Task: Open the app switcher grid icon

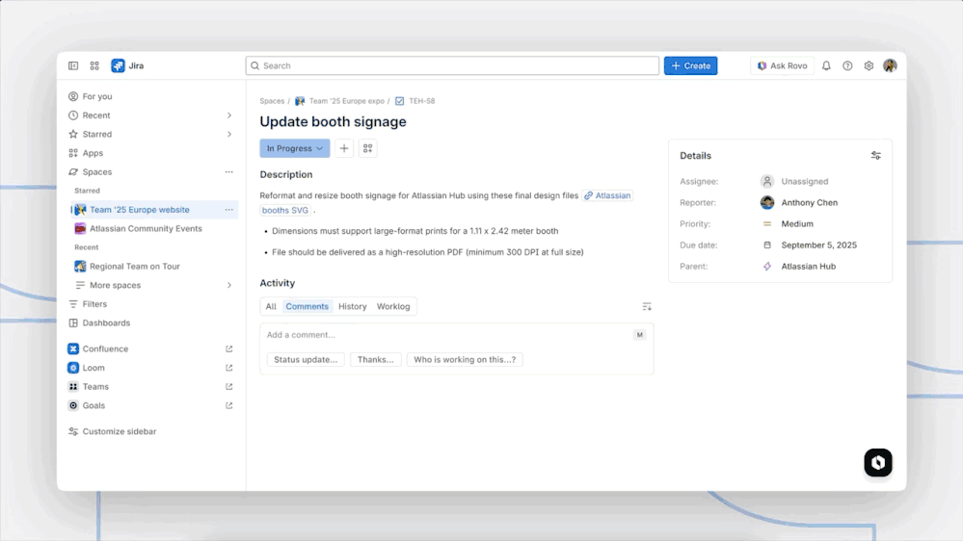Action: 94,65
